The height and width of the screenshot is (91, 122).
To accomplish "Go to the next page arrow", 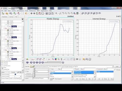I will coord(34,13).
